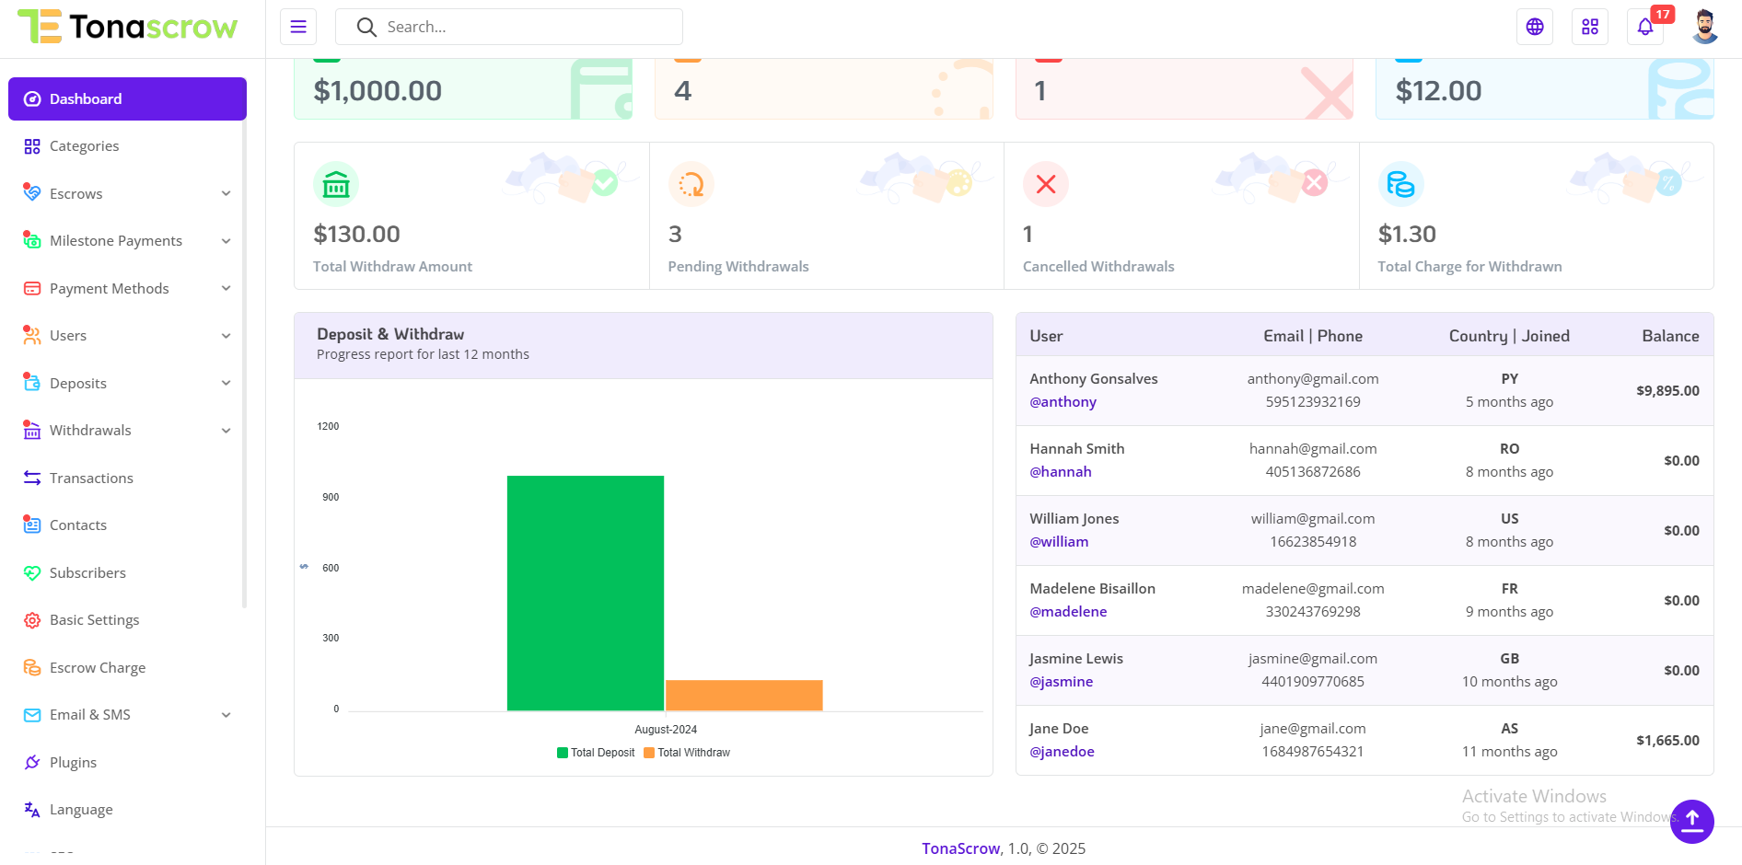Toggle Total Deposit series in chart legend

pyautogui.click(x=596, y=753)
